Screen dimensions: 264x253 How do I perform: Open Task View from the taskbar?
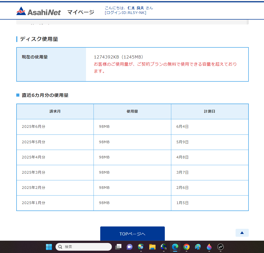point(118,247)
